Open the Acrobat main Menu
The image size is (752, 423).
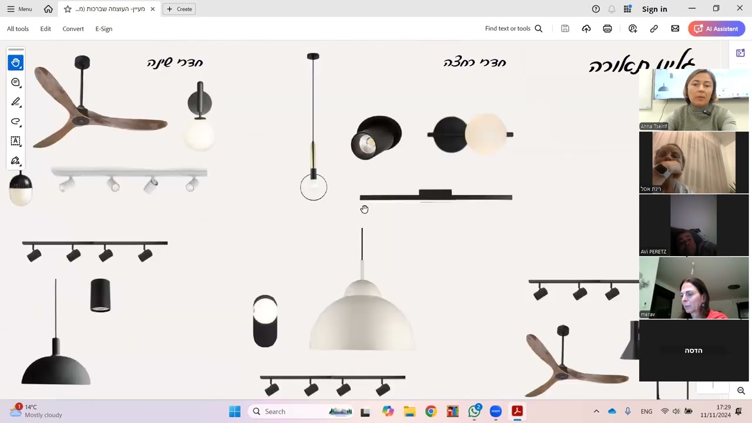(19, 9)
